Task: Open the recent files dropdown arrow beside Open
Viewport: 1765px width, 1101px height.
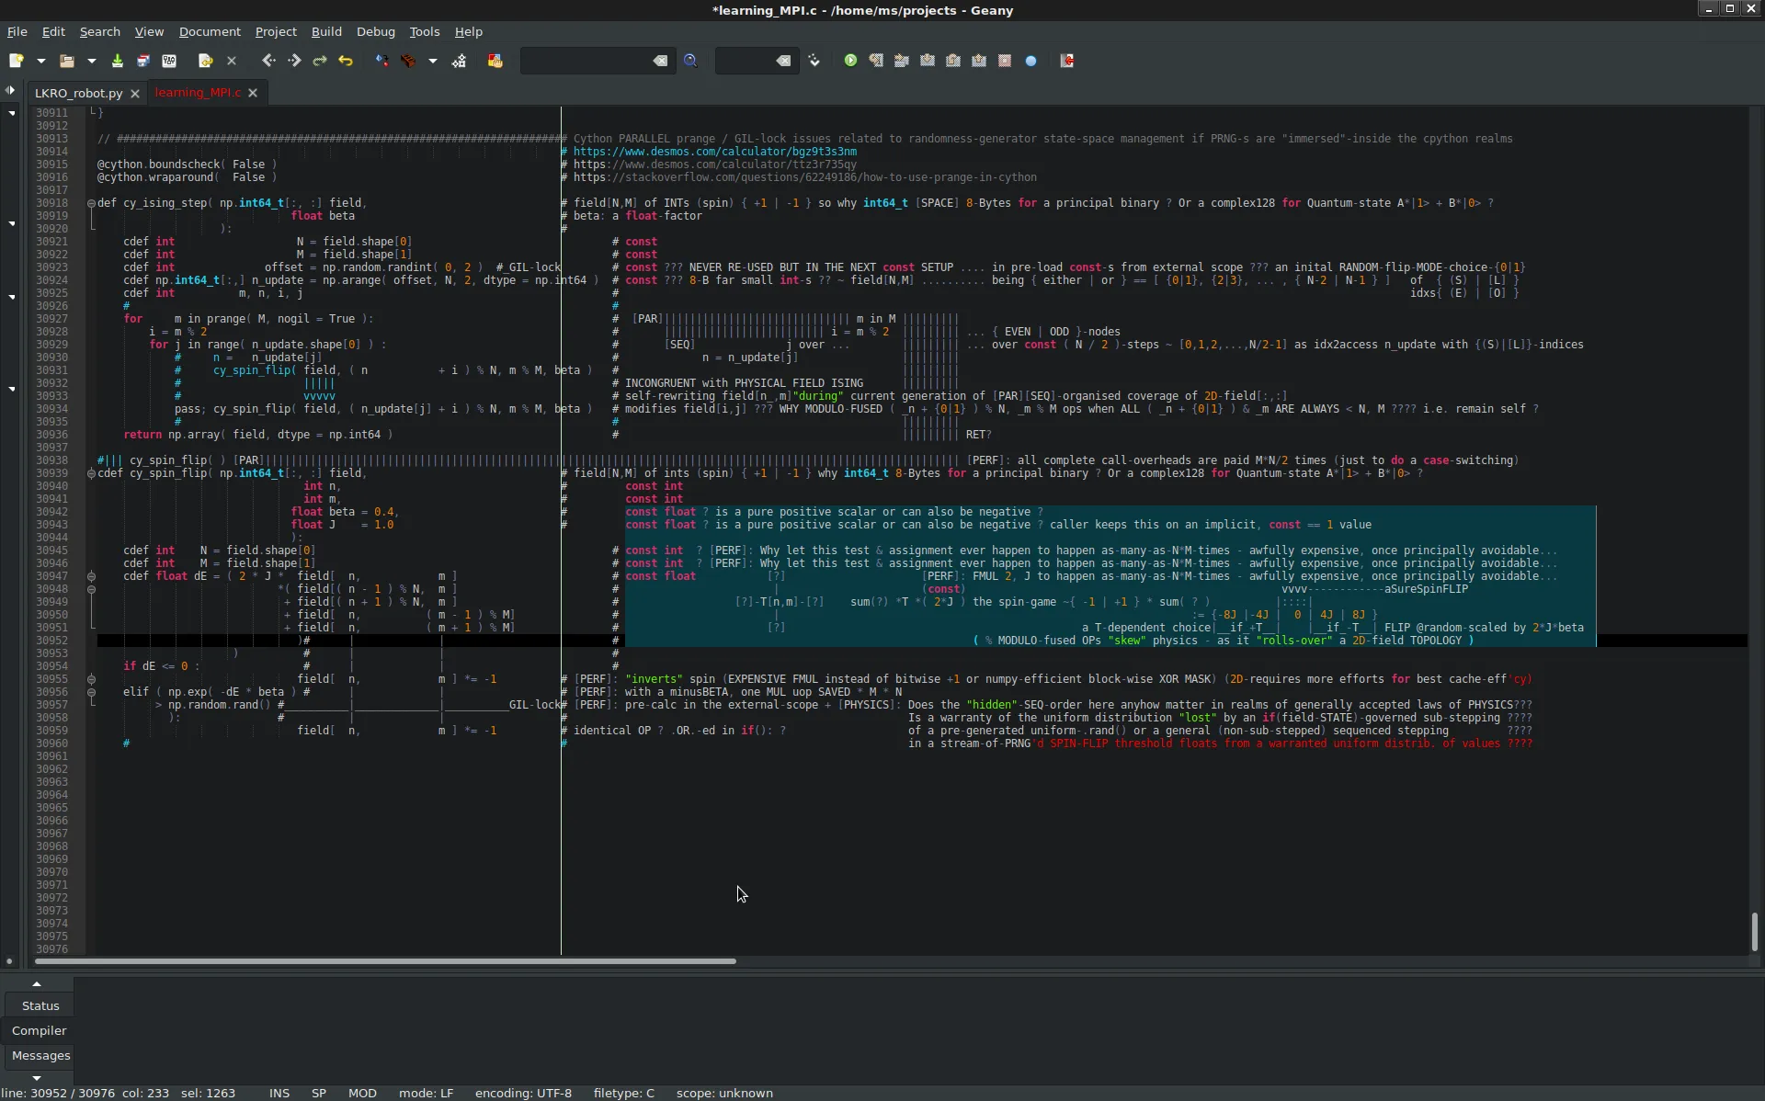Action: pyautogui.click(x=91, y=61)
